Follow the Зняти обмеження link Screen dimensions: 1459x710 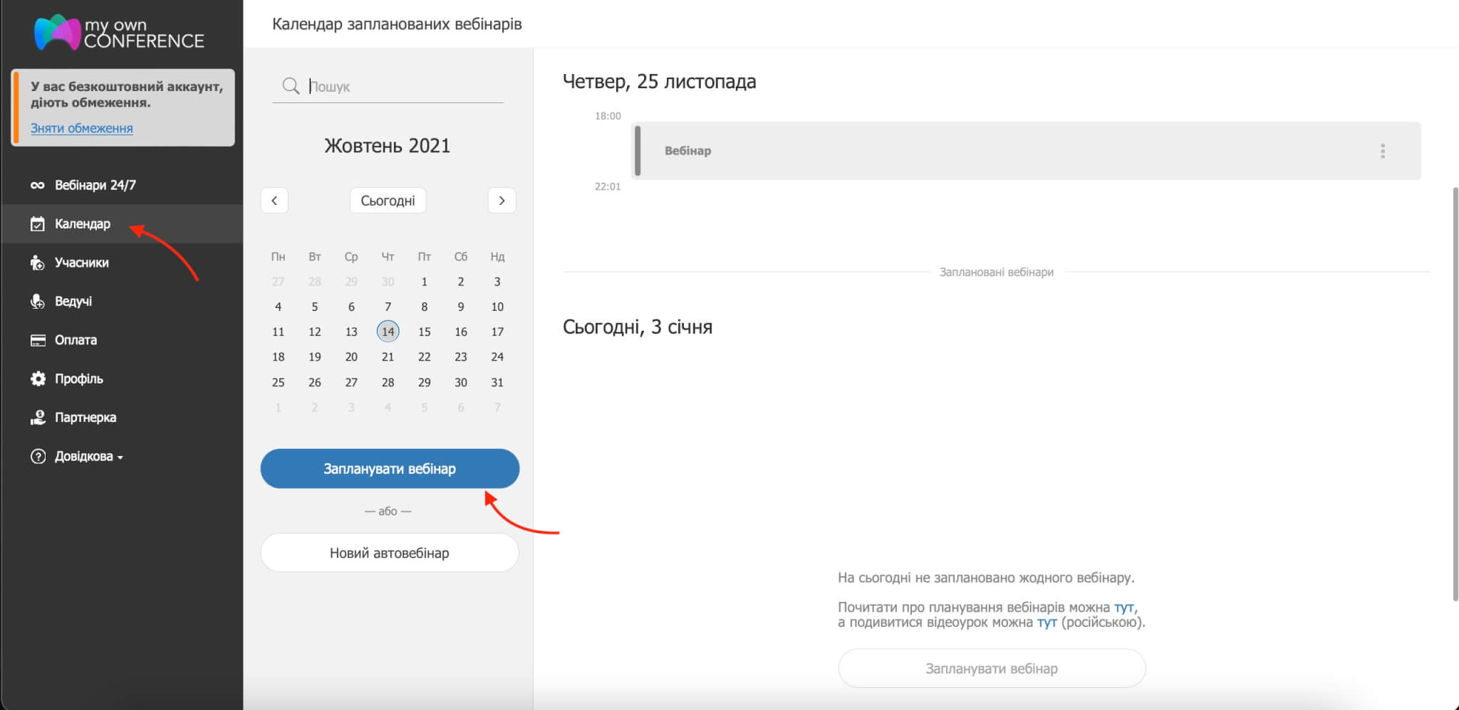(x=81, y=128)
